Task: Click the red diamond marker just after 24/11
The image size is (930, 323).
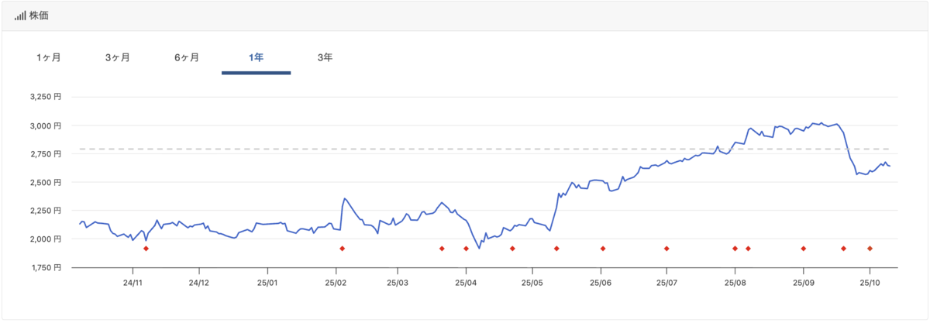Action: 146,249
